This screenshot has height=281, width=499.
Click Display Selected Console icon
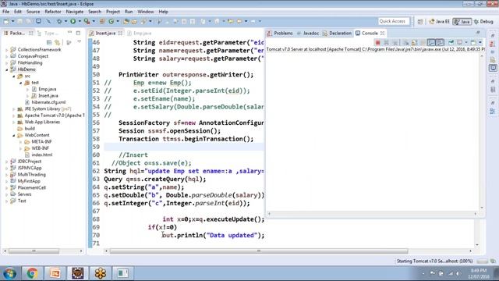[460, 43]
